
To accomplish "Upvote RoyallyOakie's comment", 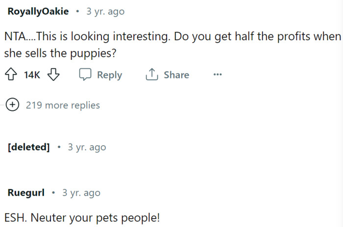I will point(12,75).
